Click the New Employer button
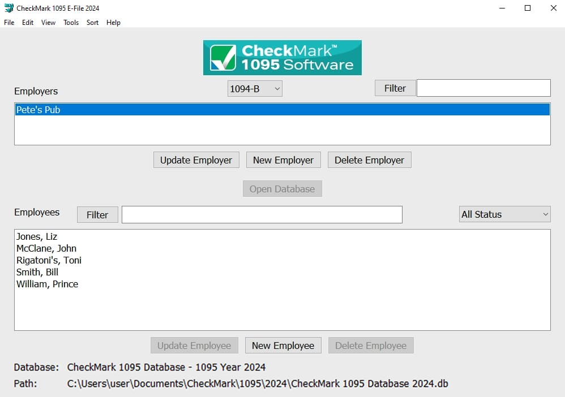Viewport: 565px width, 397px height. tap(283, 160)
